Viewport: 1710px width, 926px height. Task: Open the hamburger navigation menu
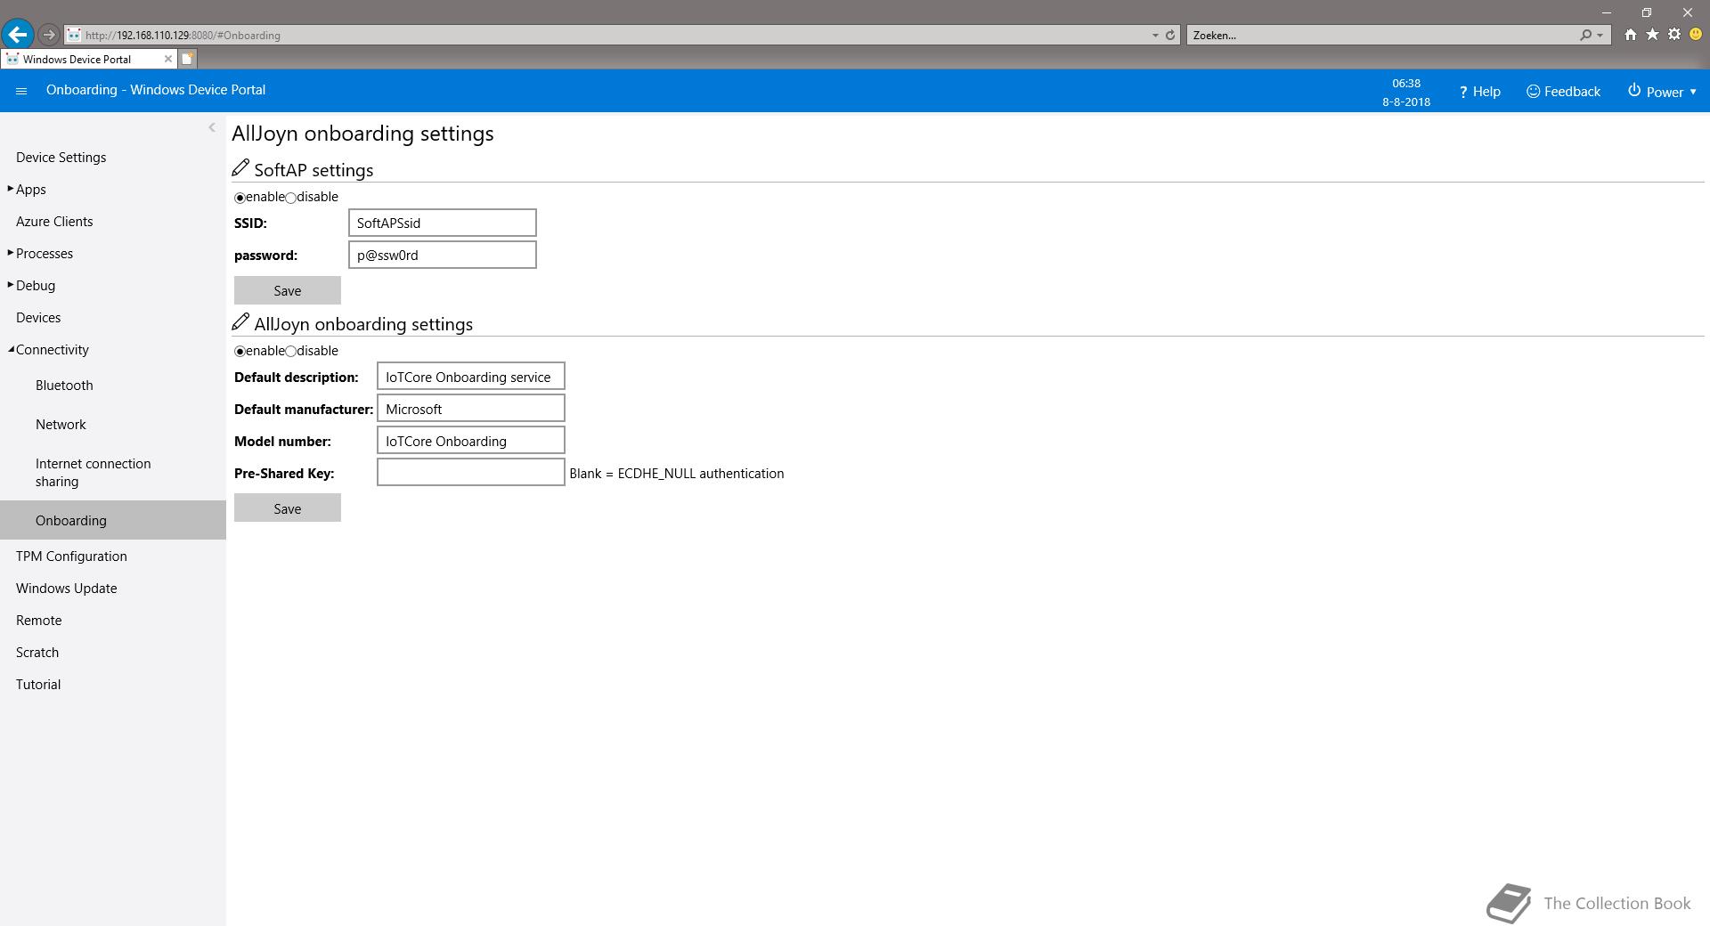click(x=22, y=91)
